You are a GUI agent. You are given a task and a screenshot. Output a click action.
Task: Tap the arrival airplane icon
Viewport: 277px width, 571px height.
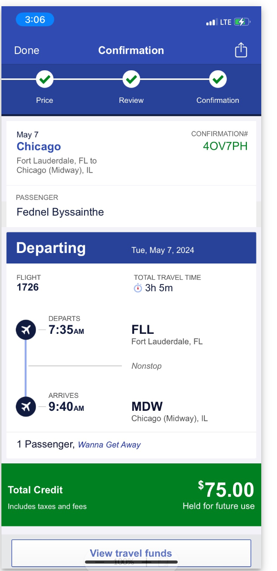pyautogui.click(x=26, y=406)
